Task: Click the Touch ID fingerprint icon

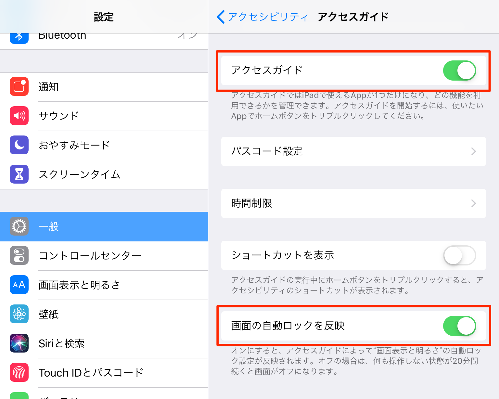Action: pos(19,373)
